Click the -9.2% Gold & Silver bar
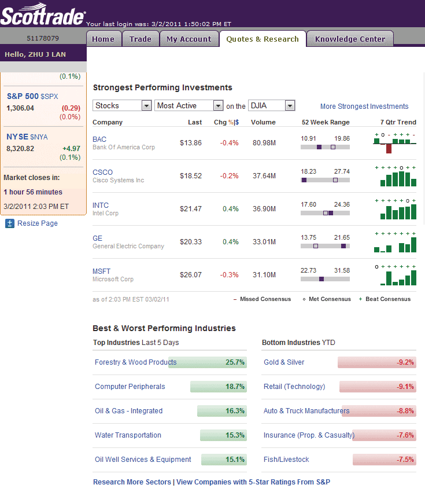Screen dimensions: 425x492 (x=377, y=362)
